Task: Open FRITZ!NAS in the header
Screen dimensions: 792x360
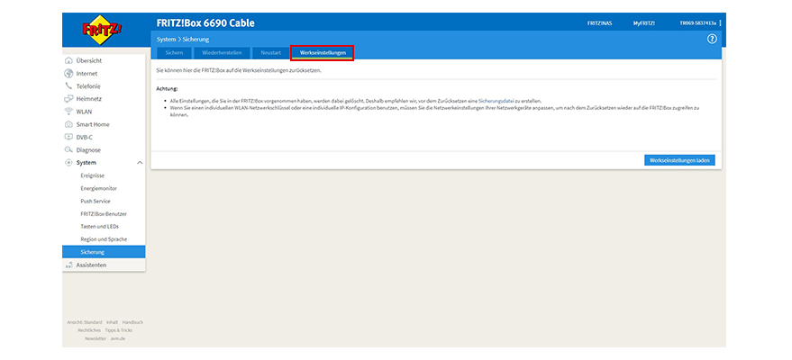Action: point(599,23)
